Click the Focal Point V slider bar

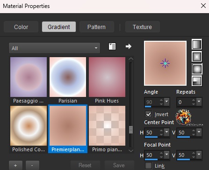(x=189, y=160)
